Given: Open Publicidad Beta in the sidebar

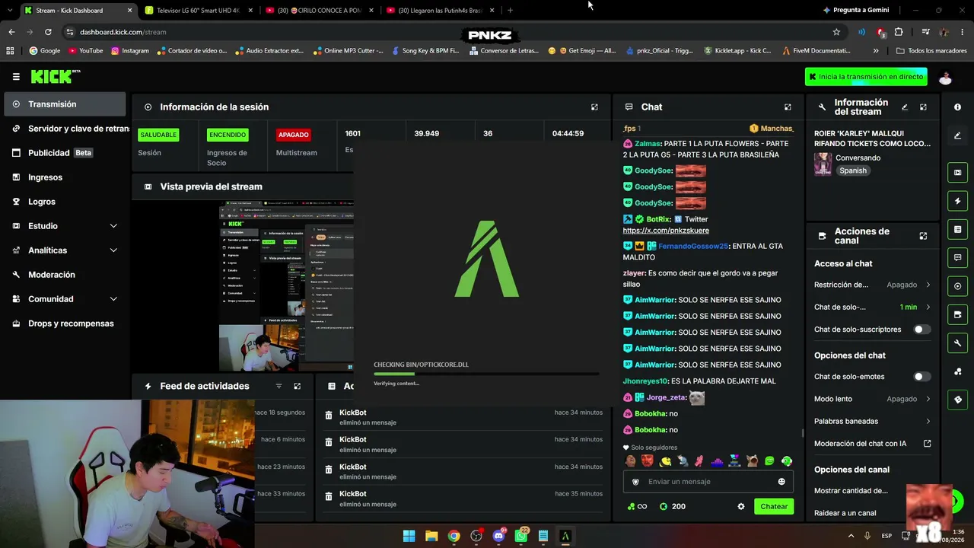Looking at the screenshot, I should point(65,153).
